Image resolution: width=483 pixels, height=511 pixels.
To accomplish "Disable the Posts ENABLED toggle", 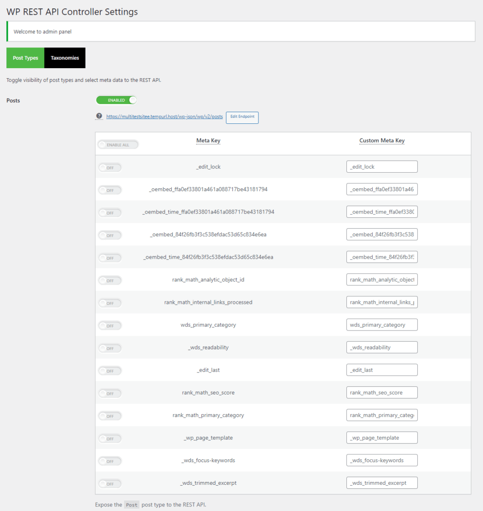I will (116, 100).
